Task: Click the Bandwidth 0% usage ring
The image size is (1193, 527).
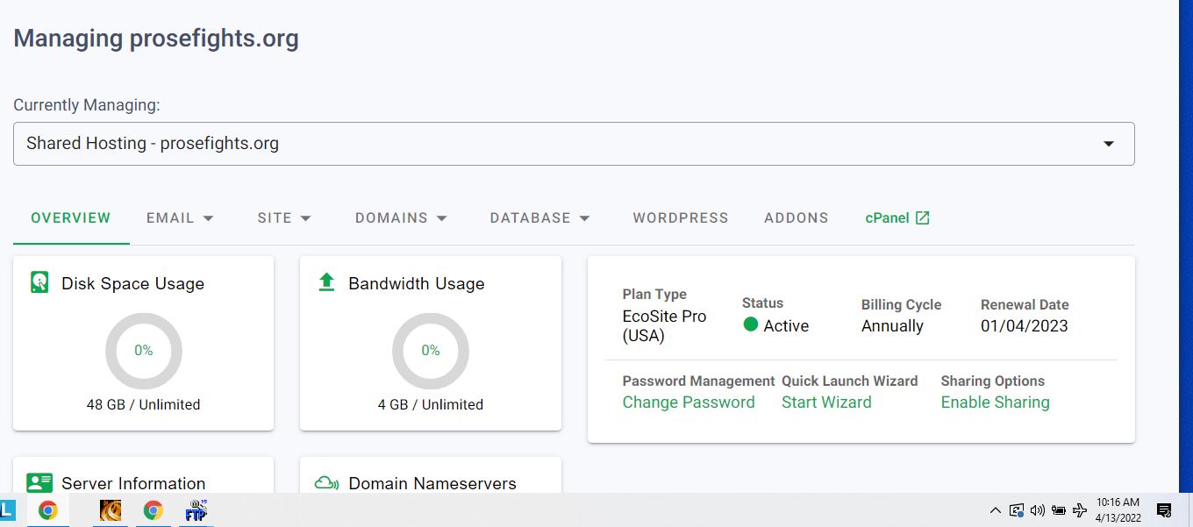Action: (431, 351)
